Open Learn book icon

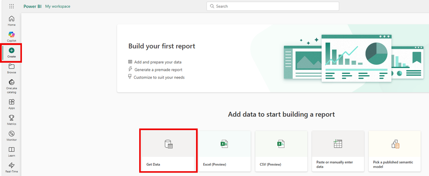(x=12, y=149)
